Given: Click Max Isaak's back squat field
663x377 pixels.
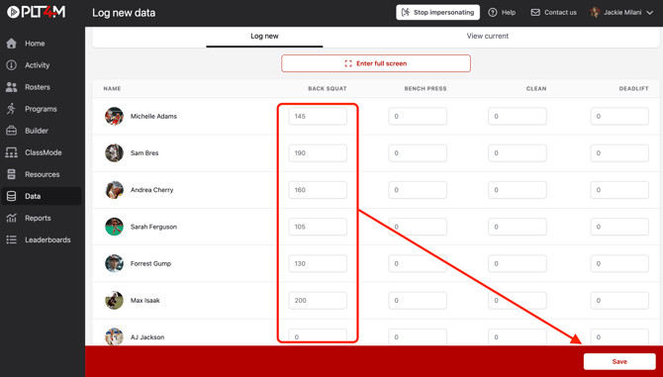Looking at the screenshot, I should (x=318, y=300).
